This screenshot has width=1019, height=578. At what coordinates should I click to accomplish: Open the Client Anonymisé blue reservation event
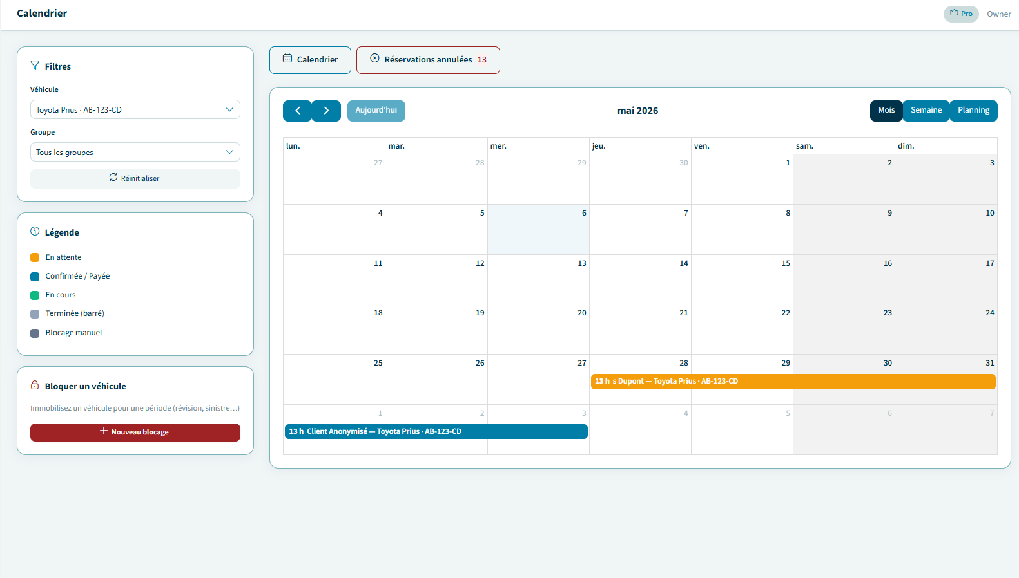(436, 432)
